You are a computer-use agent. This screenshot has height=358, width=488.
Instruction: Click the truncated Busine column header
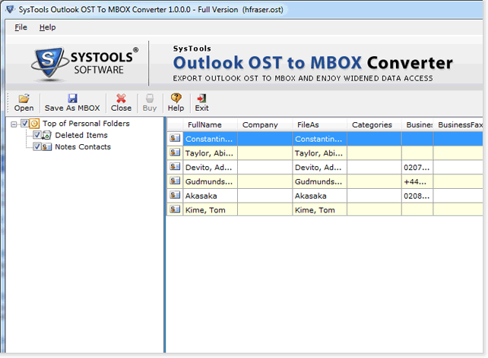point(417,125)
